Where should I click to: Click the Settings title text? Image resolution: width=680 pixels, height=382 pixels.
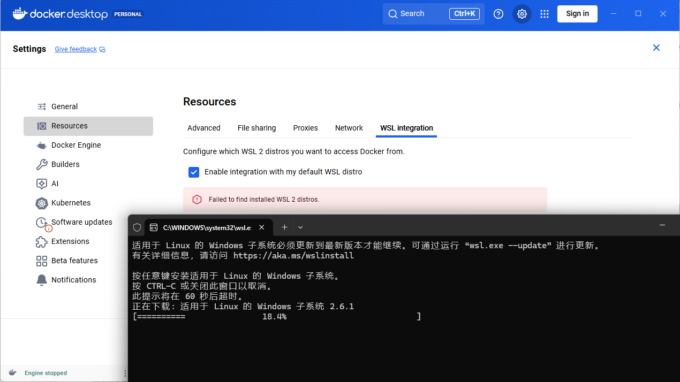tap(29, 49)
